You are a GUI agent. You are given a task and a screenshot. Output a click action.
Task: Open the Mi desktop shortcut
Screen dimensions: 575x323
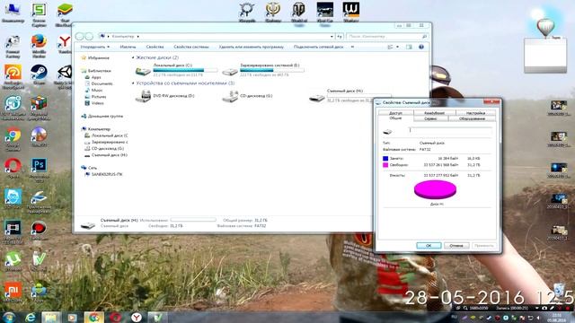(13, 292)
